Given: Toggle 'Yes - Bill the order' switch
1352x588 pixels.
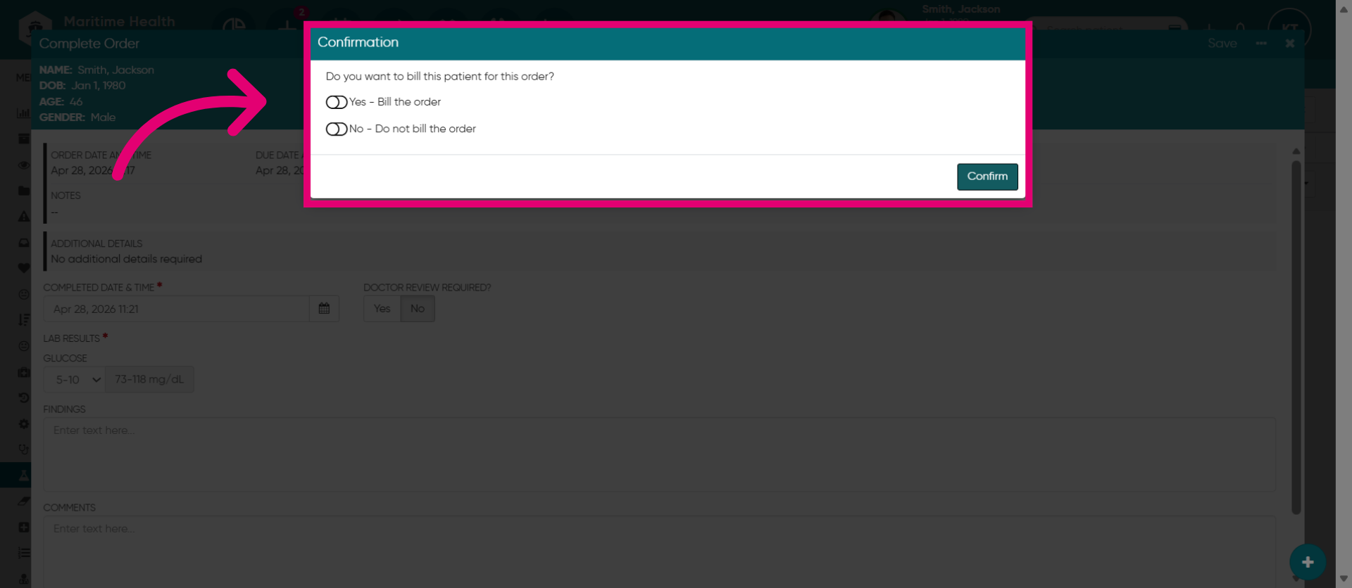Looking at the screenshot, I should [x=337, y=103].
